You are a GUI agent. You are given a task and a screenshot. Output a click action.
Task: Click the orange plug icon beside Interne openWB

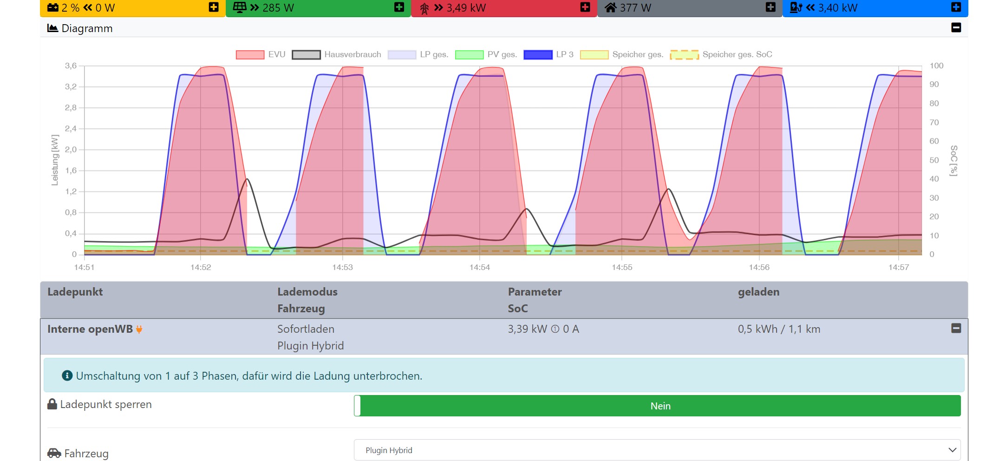139,329
